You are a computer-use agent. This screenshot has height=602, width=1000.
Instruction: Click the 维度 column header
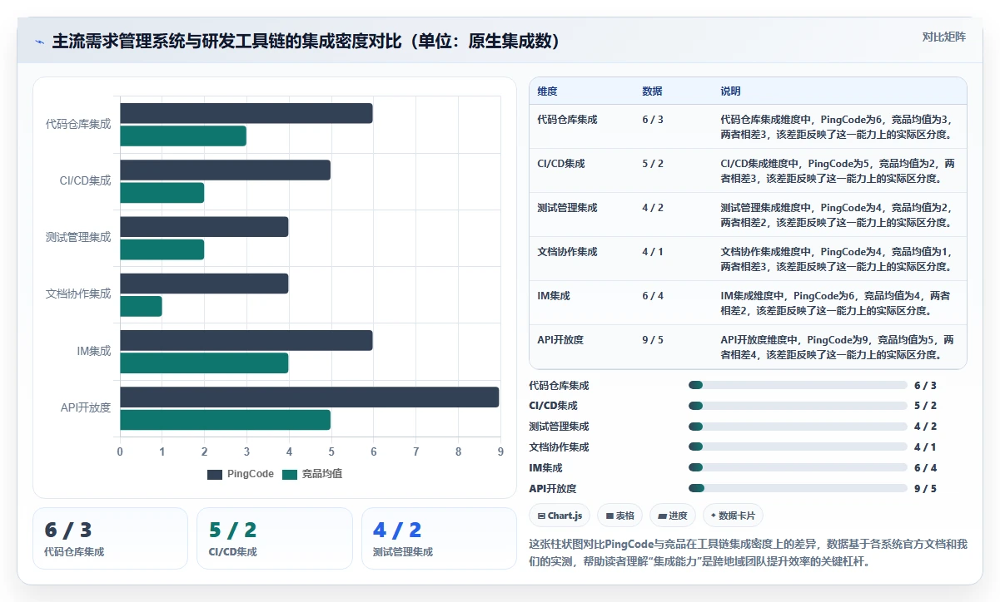pyautogui.click(x=548, y=91)
